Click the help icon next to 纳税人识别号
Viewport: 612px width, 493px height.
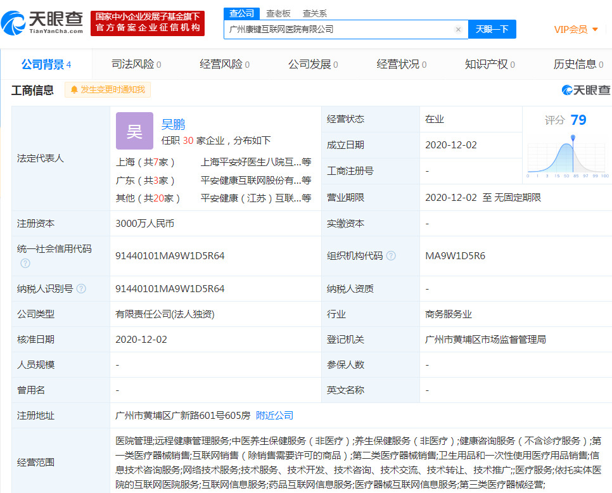coord(81,288)
